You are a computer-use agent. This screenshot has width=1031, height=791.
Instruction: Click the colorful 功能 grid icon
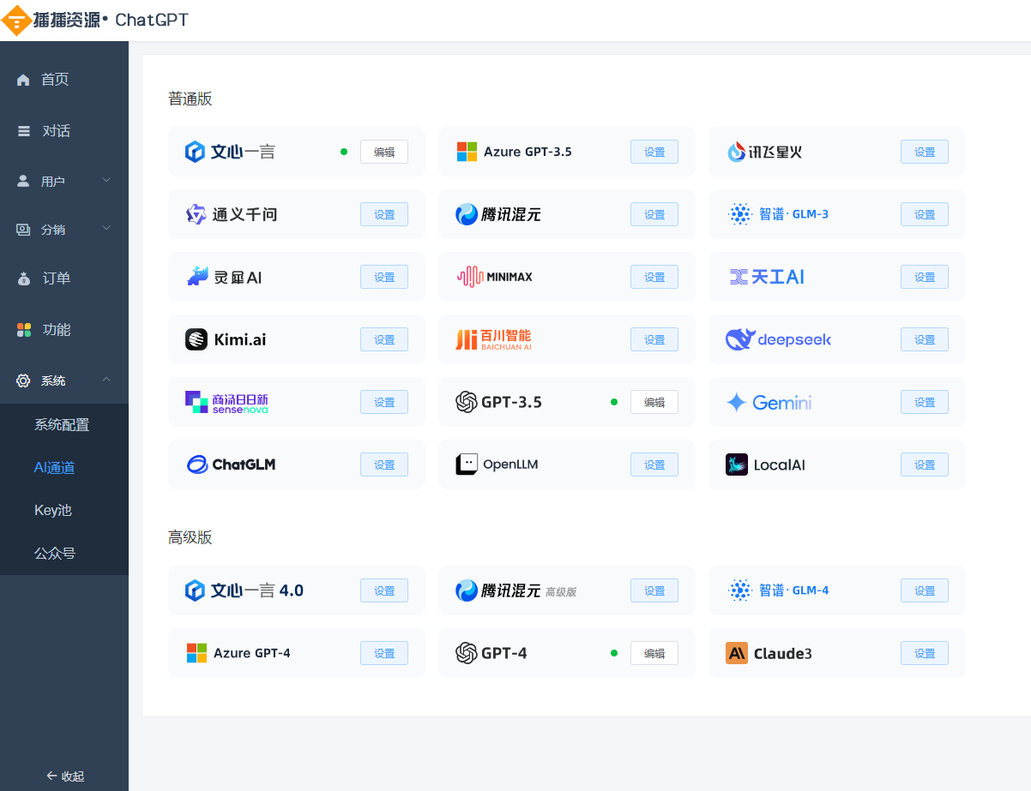pyautogui.click(x=24, y=330)
